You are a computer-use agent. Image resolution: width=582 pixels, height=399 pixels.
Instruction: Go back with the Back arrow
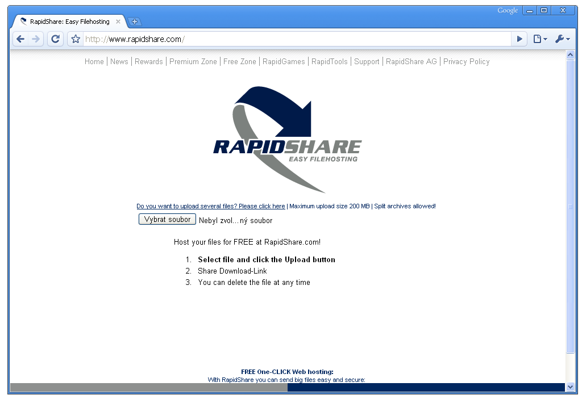tap(21, 39)
